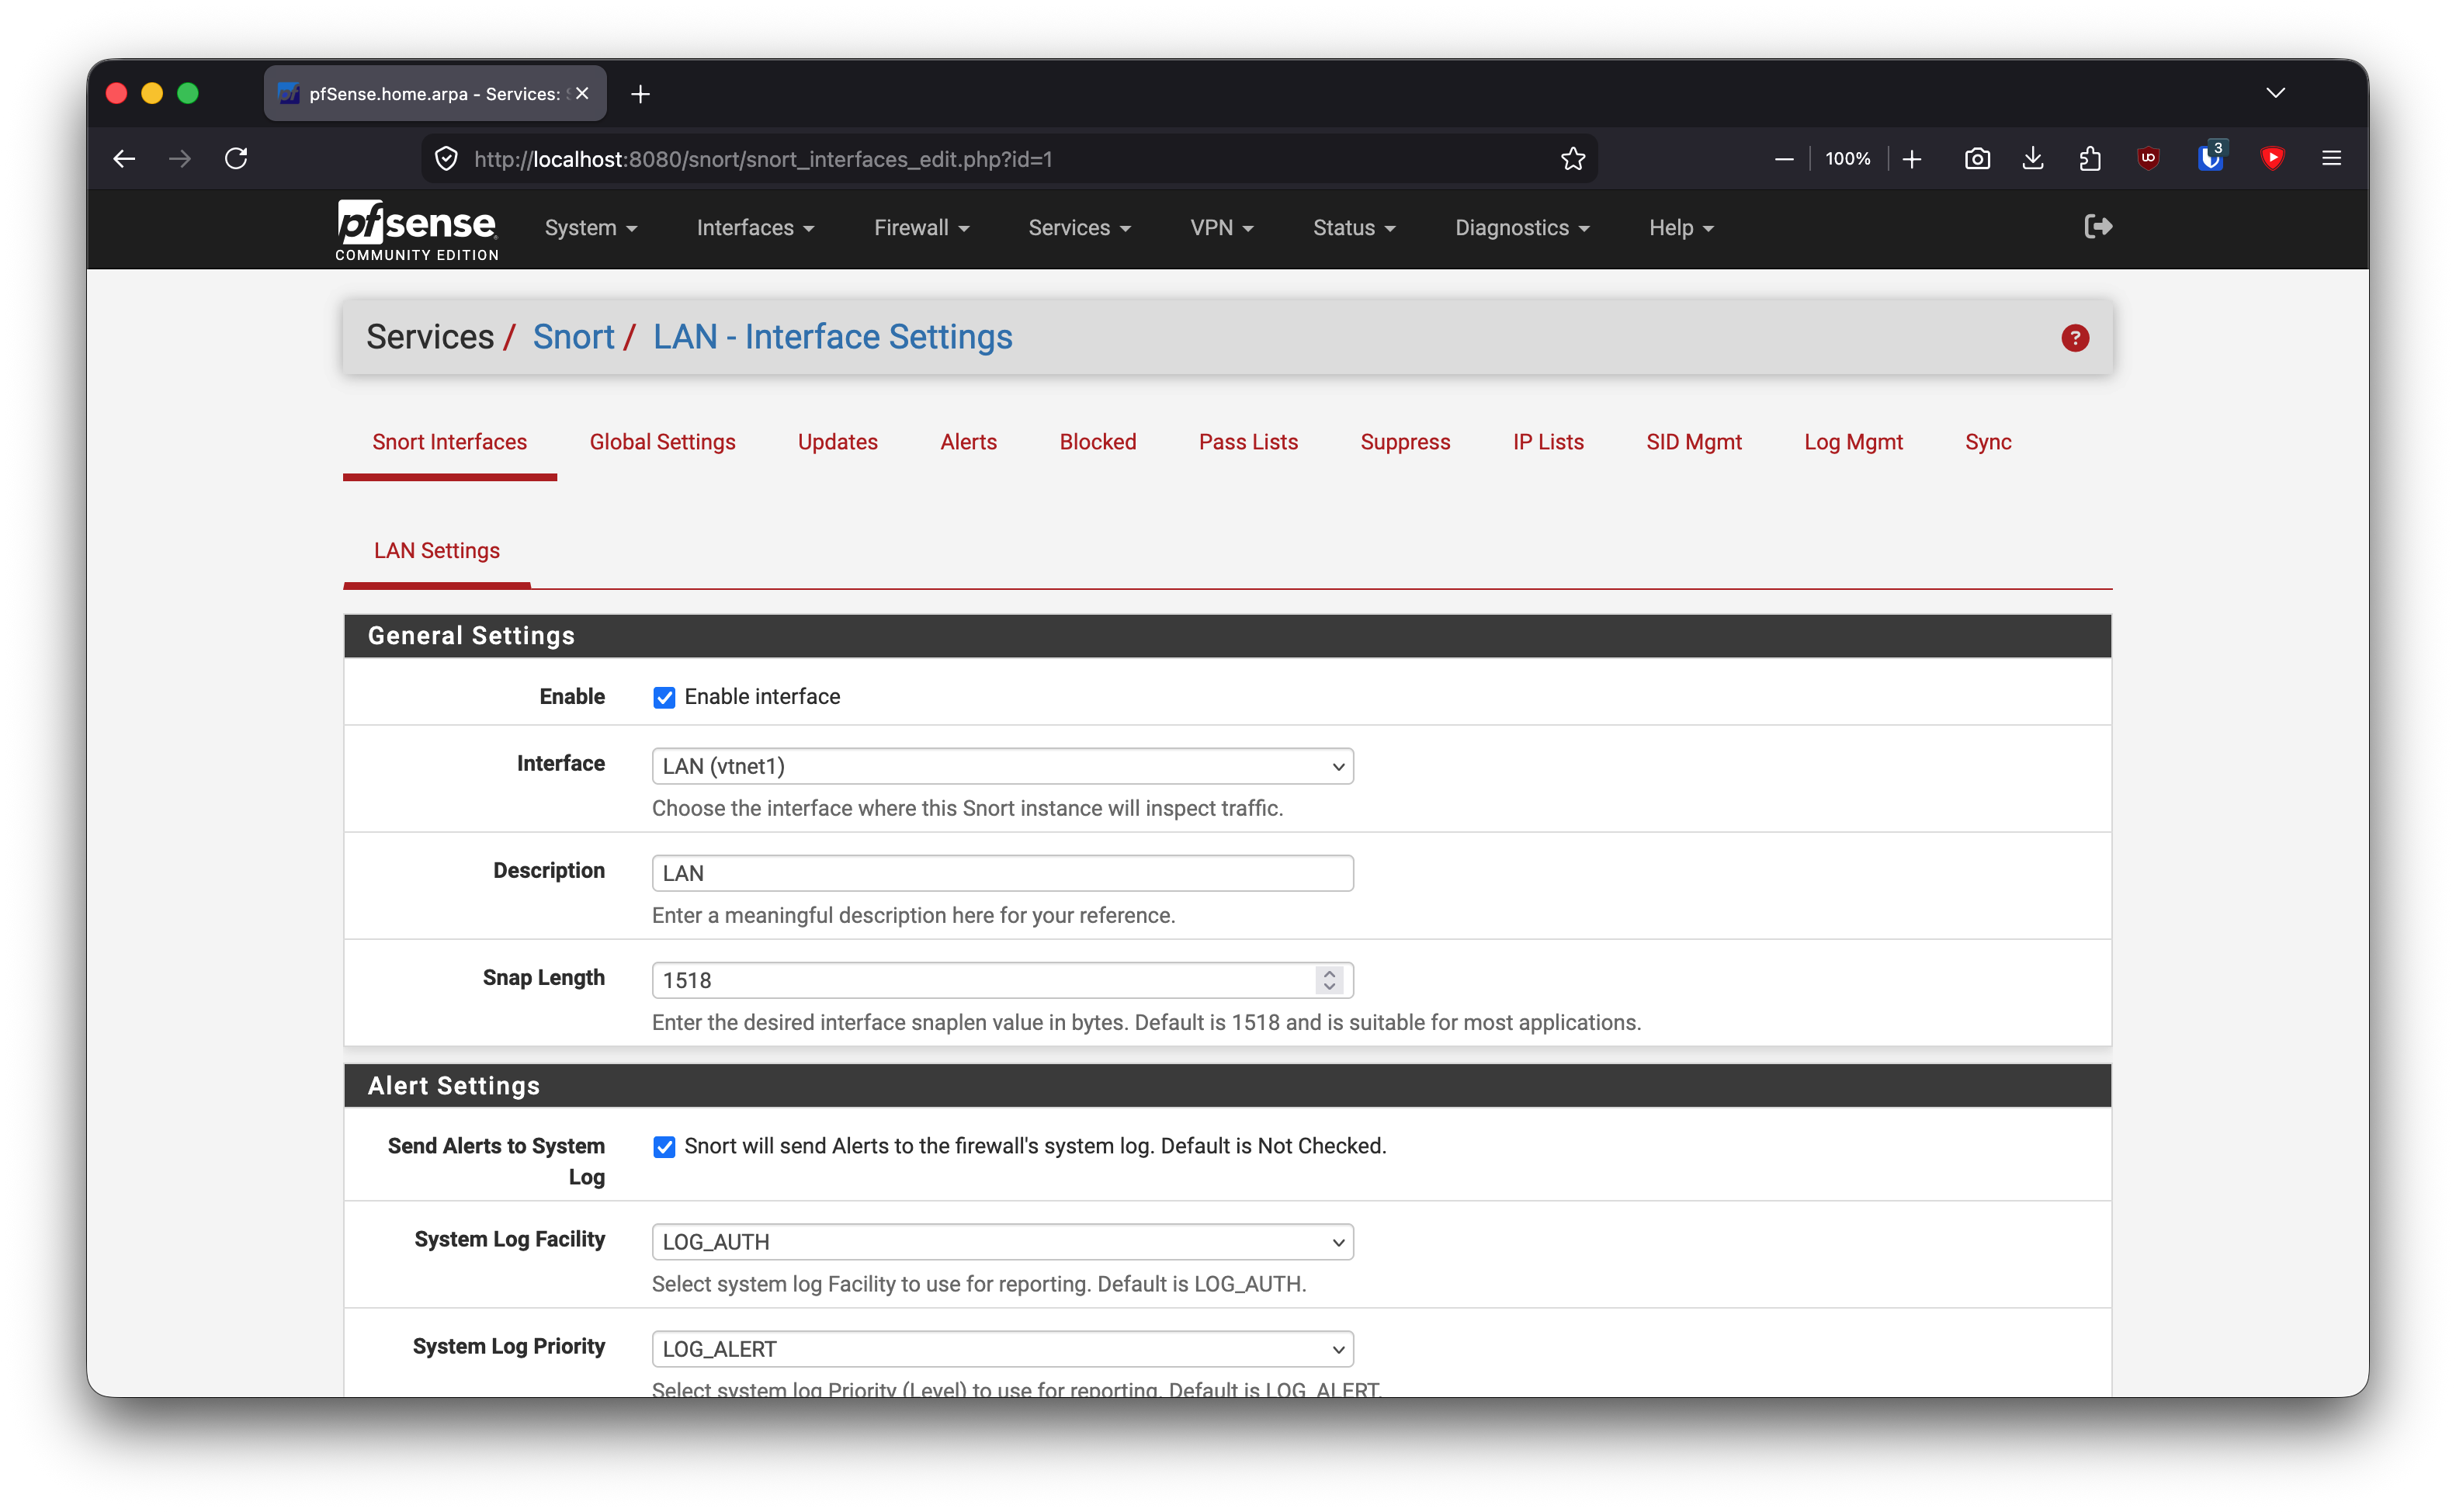Switch to Suppress tab
Viewport: 2456px width, 1512px height.
1405,443
